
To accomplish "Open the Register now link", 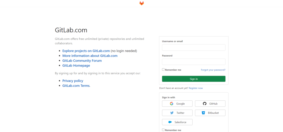I will coord(196,88).
